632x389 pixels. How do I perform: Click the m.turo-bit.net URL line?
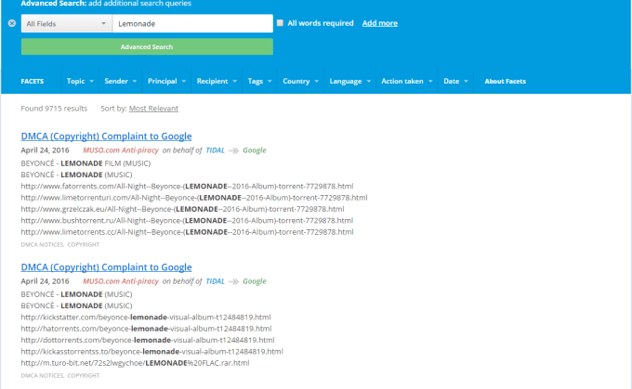[x=135, y=363]
